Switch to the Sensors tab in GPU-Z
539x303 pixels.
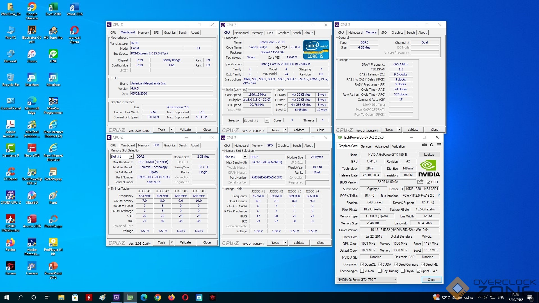[x=366, y=146]
